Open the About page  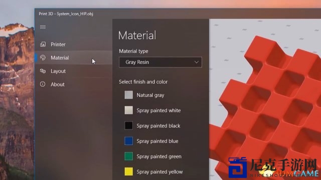point(74,84)
